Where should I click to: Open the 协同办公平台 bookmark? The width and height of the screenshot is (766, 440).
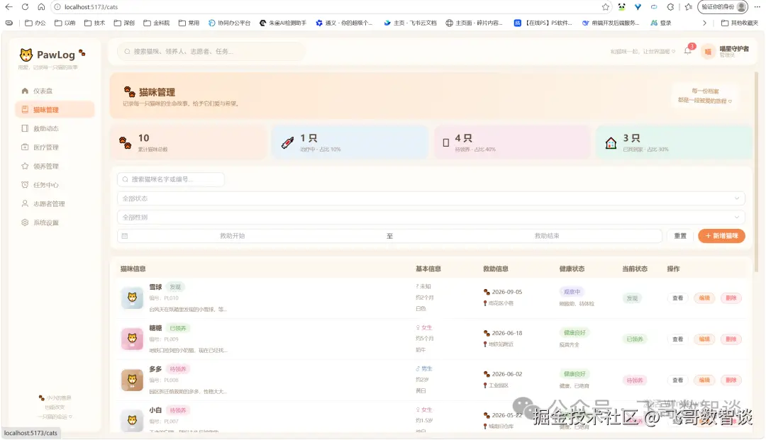(229, 23)
